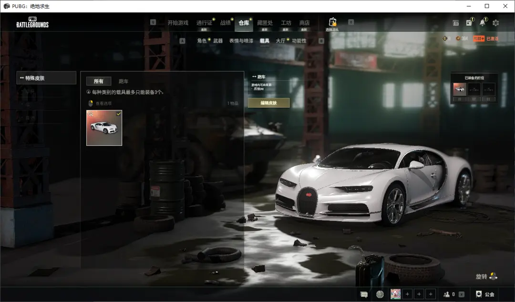Switch to the 武器 weapons sub-tab
The image size is (515, 302).
[218, 40]
